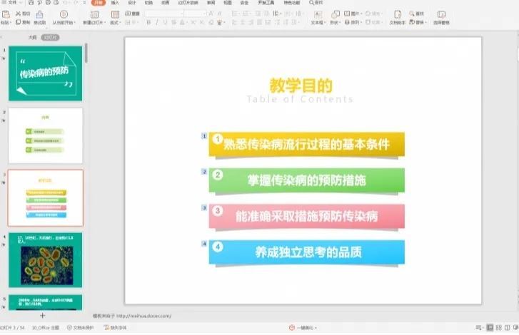The height and width of the screenshot is (335, 519).
Task: Switch to the Insert (插入) tab
Action: click(x=114, y=3)
